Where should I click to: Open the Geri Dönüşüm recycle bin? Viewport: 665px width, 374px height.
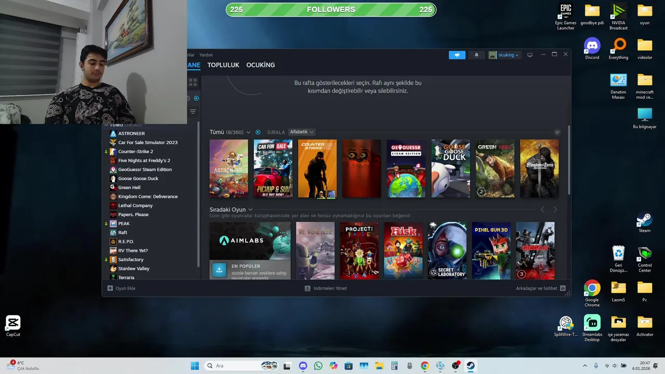tap(618, 259)
